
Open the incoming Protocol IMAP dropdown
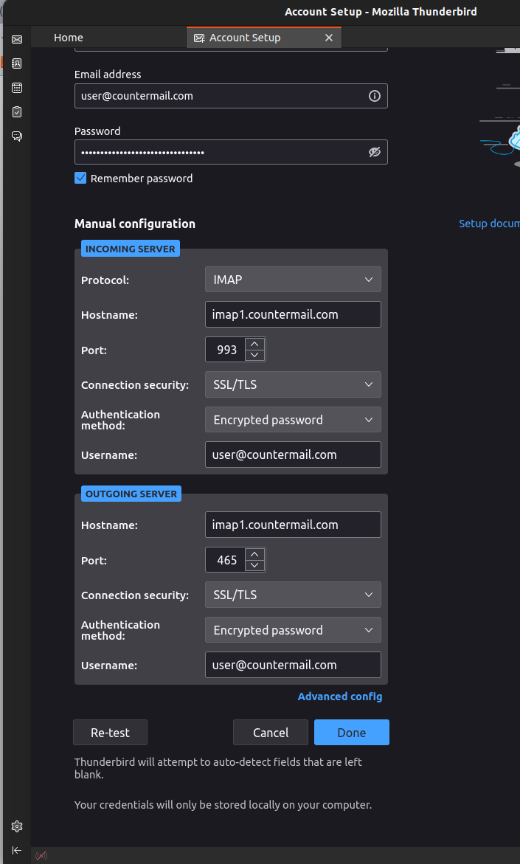(293, 280)
